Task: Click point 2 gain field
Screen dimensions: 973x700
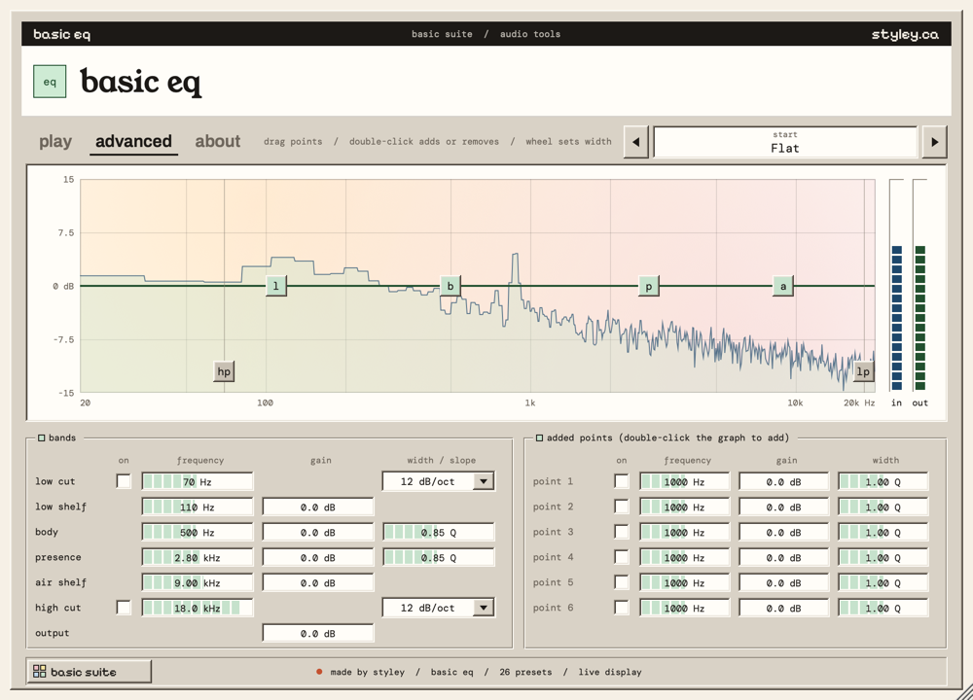Action: [x=783, y=507]
